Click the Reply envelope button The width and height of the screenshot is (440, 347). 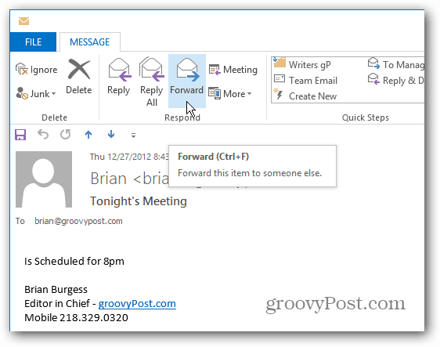coord(119,77)
